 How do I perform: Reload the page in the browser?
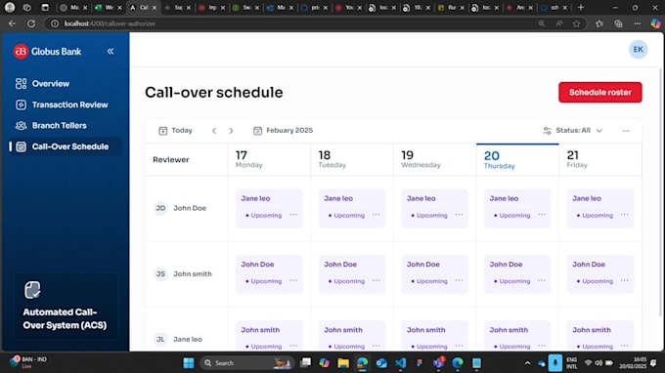coord(31,23)
